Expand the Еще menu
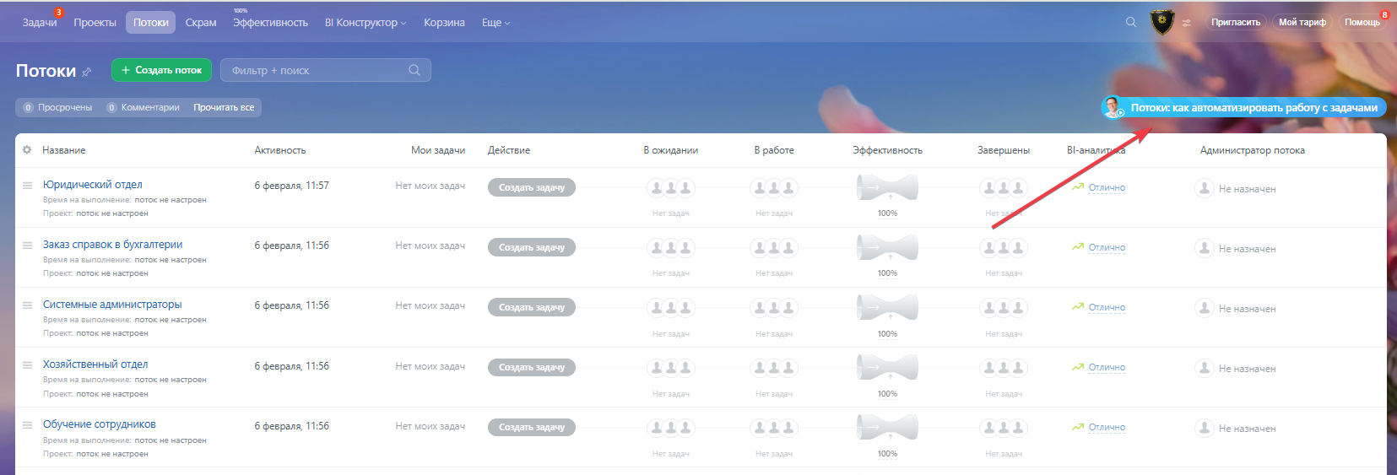The image size is (1397, 475). 495,23
